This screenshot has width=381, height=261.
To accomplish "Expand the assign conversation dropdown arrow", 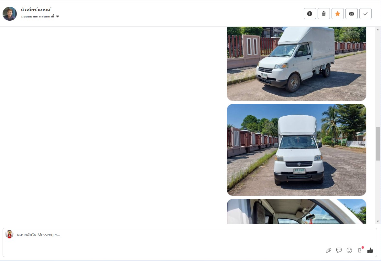I will pyautogui.click(x=58, y=16).
